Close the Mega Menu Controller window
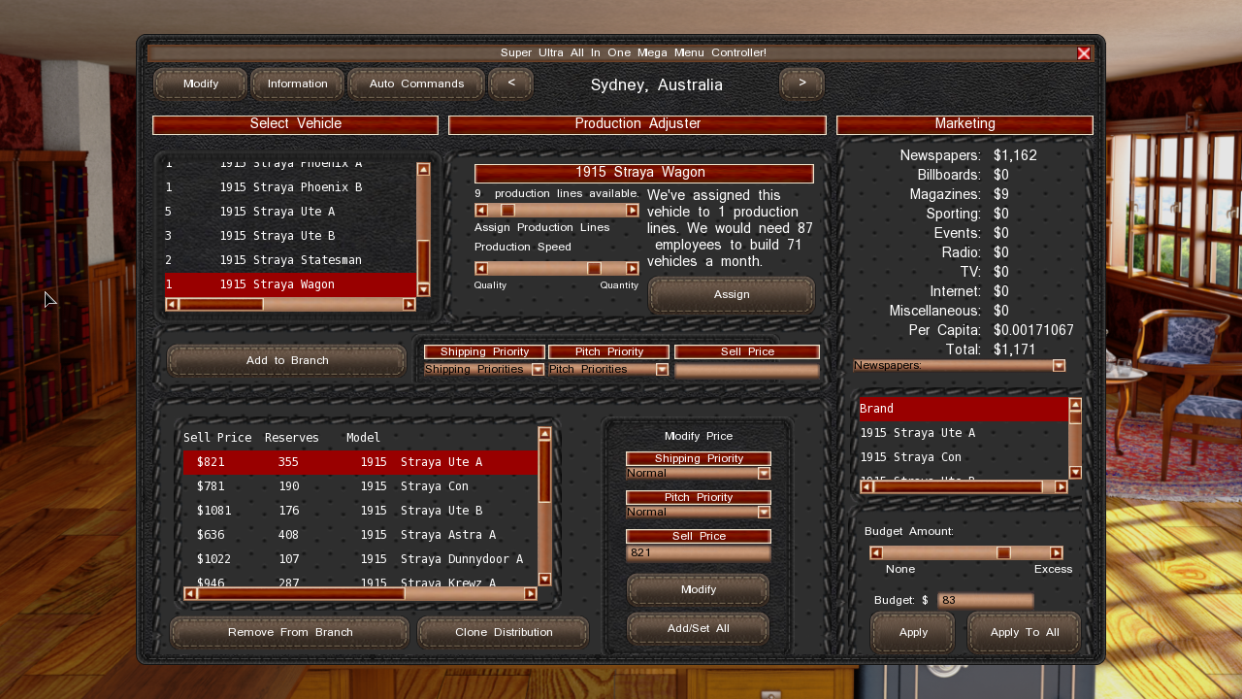1242x699 pixels. tap(1084, 53)
